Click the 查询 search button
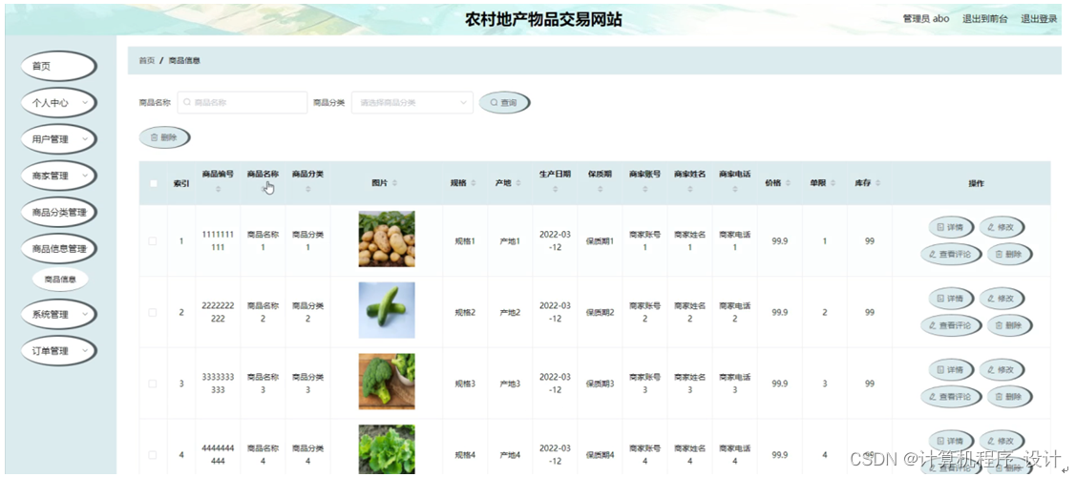 [504, 103]
